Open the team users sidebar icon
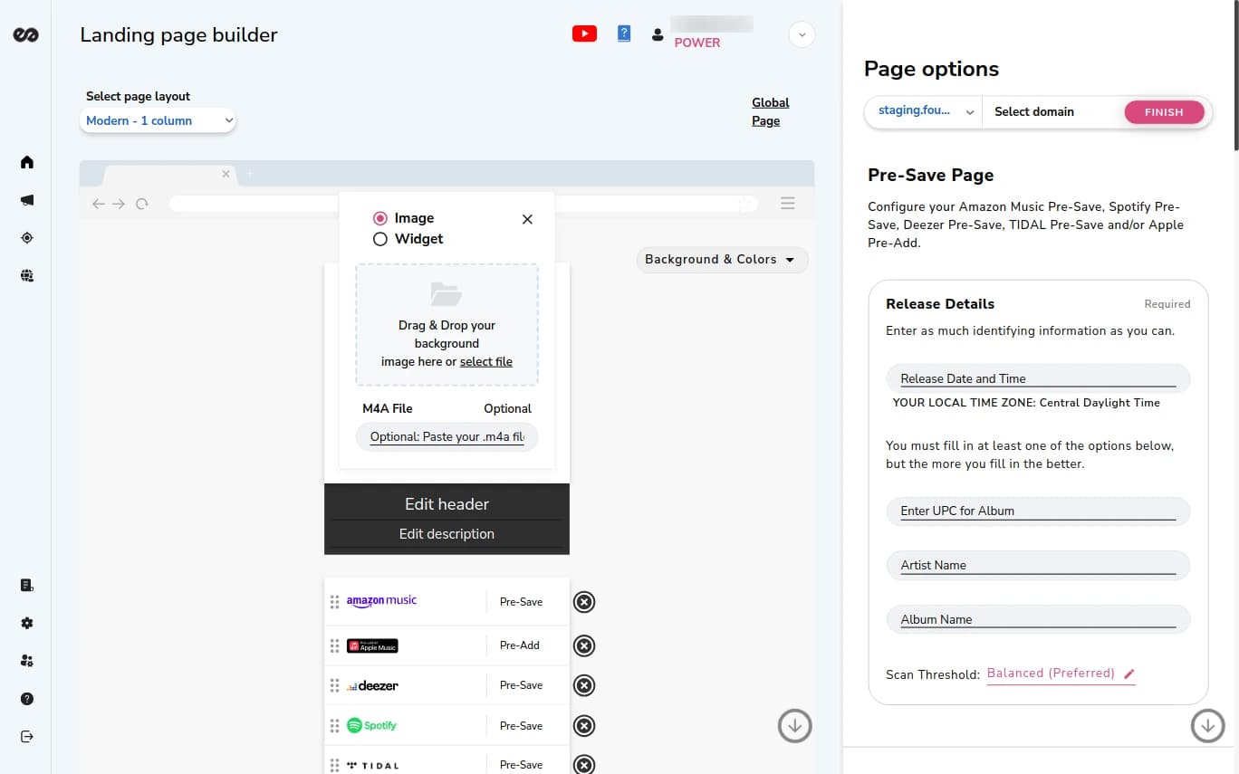Image resolution: width=1239 pixels, height=774 pixels. pyautogui.click(x=27, y=661)
